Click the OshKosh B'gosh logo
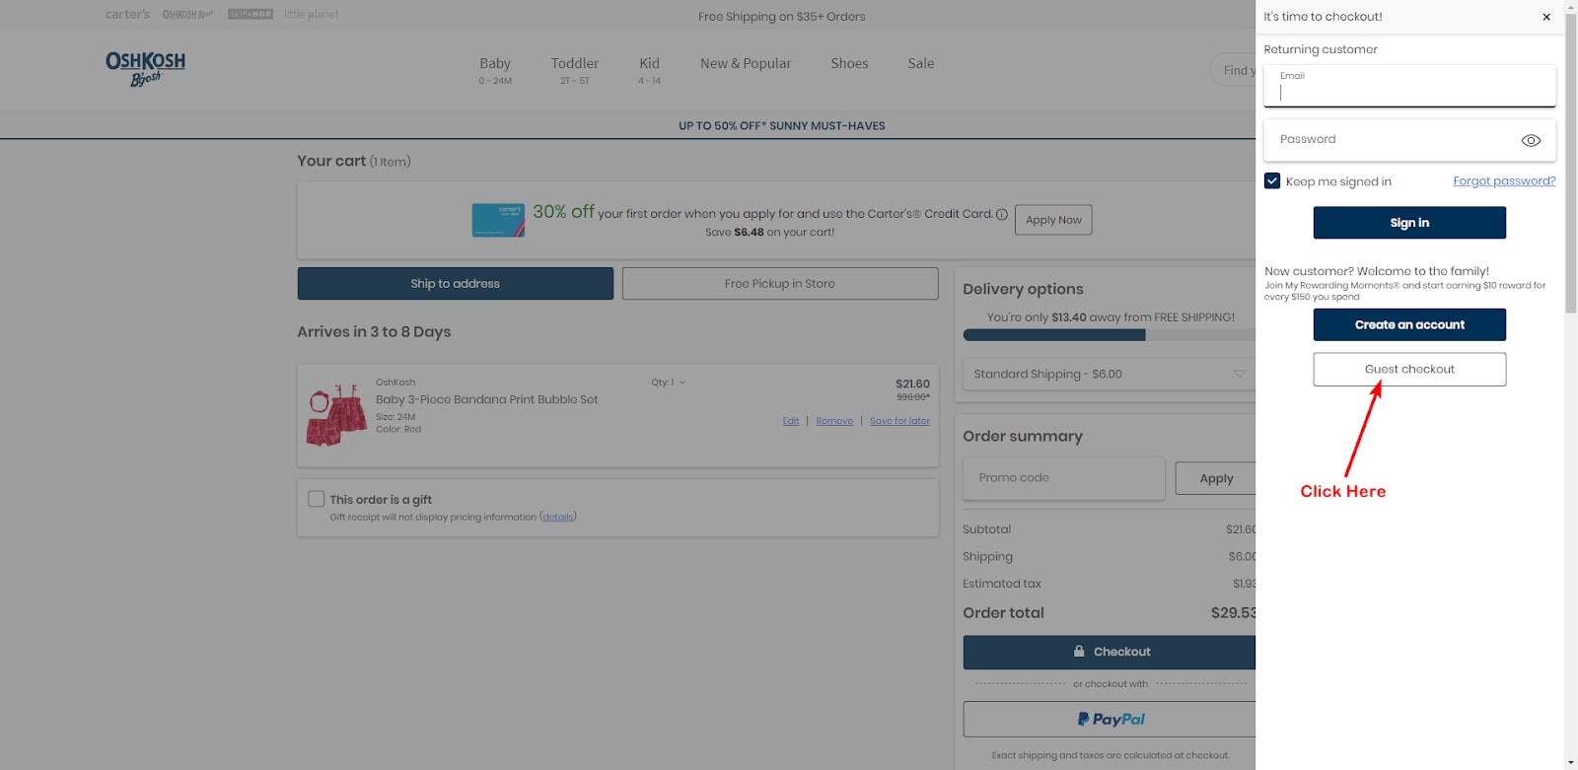The width and height of the screenshot is (1578, 770). click(x=145, y=68)
